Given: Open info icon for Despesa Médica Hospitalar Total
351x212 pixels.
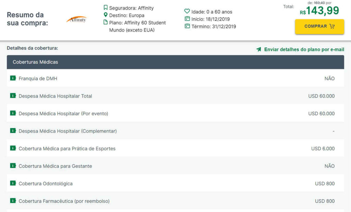Looking at the screenshot, I should (x=13, y=96).
